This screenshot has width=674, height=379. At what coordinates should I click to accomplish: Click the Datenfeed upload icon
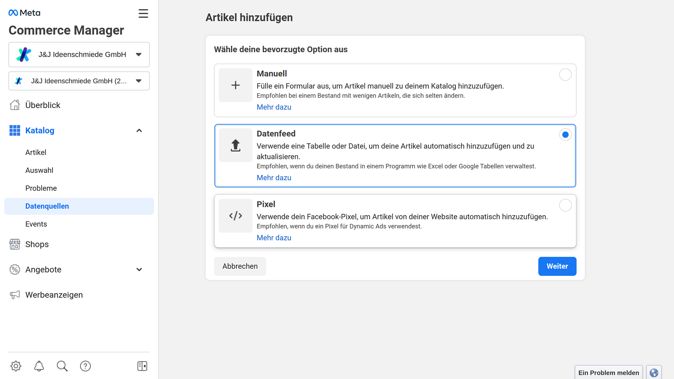click(236, 145)
